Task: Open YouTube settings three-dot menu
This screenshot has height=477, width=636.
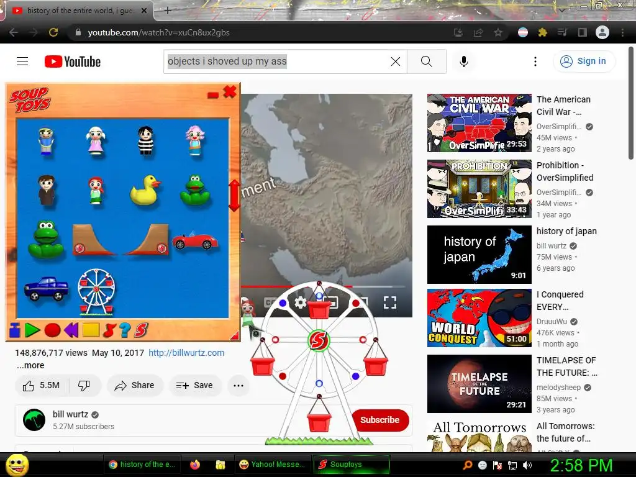Action: tap(535, 61)
